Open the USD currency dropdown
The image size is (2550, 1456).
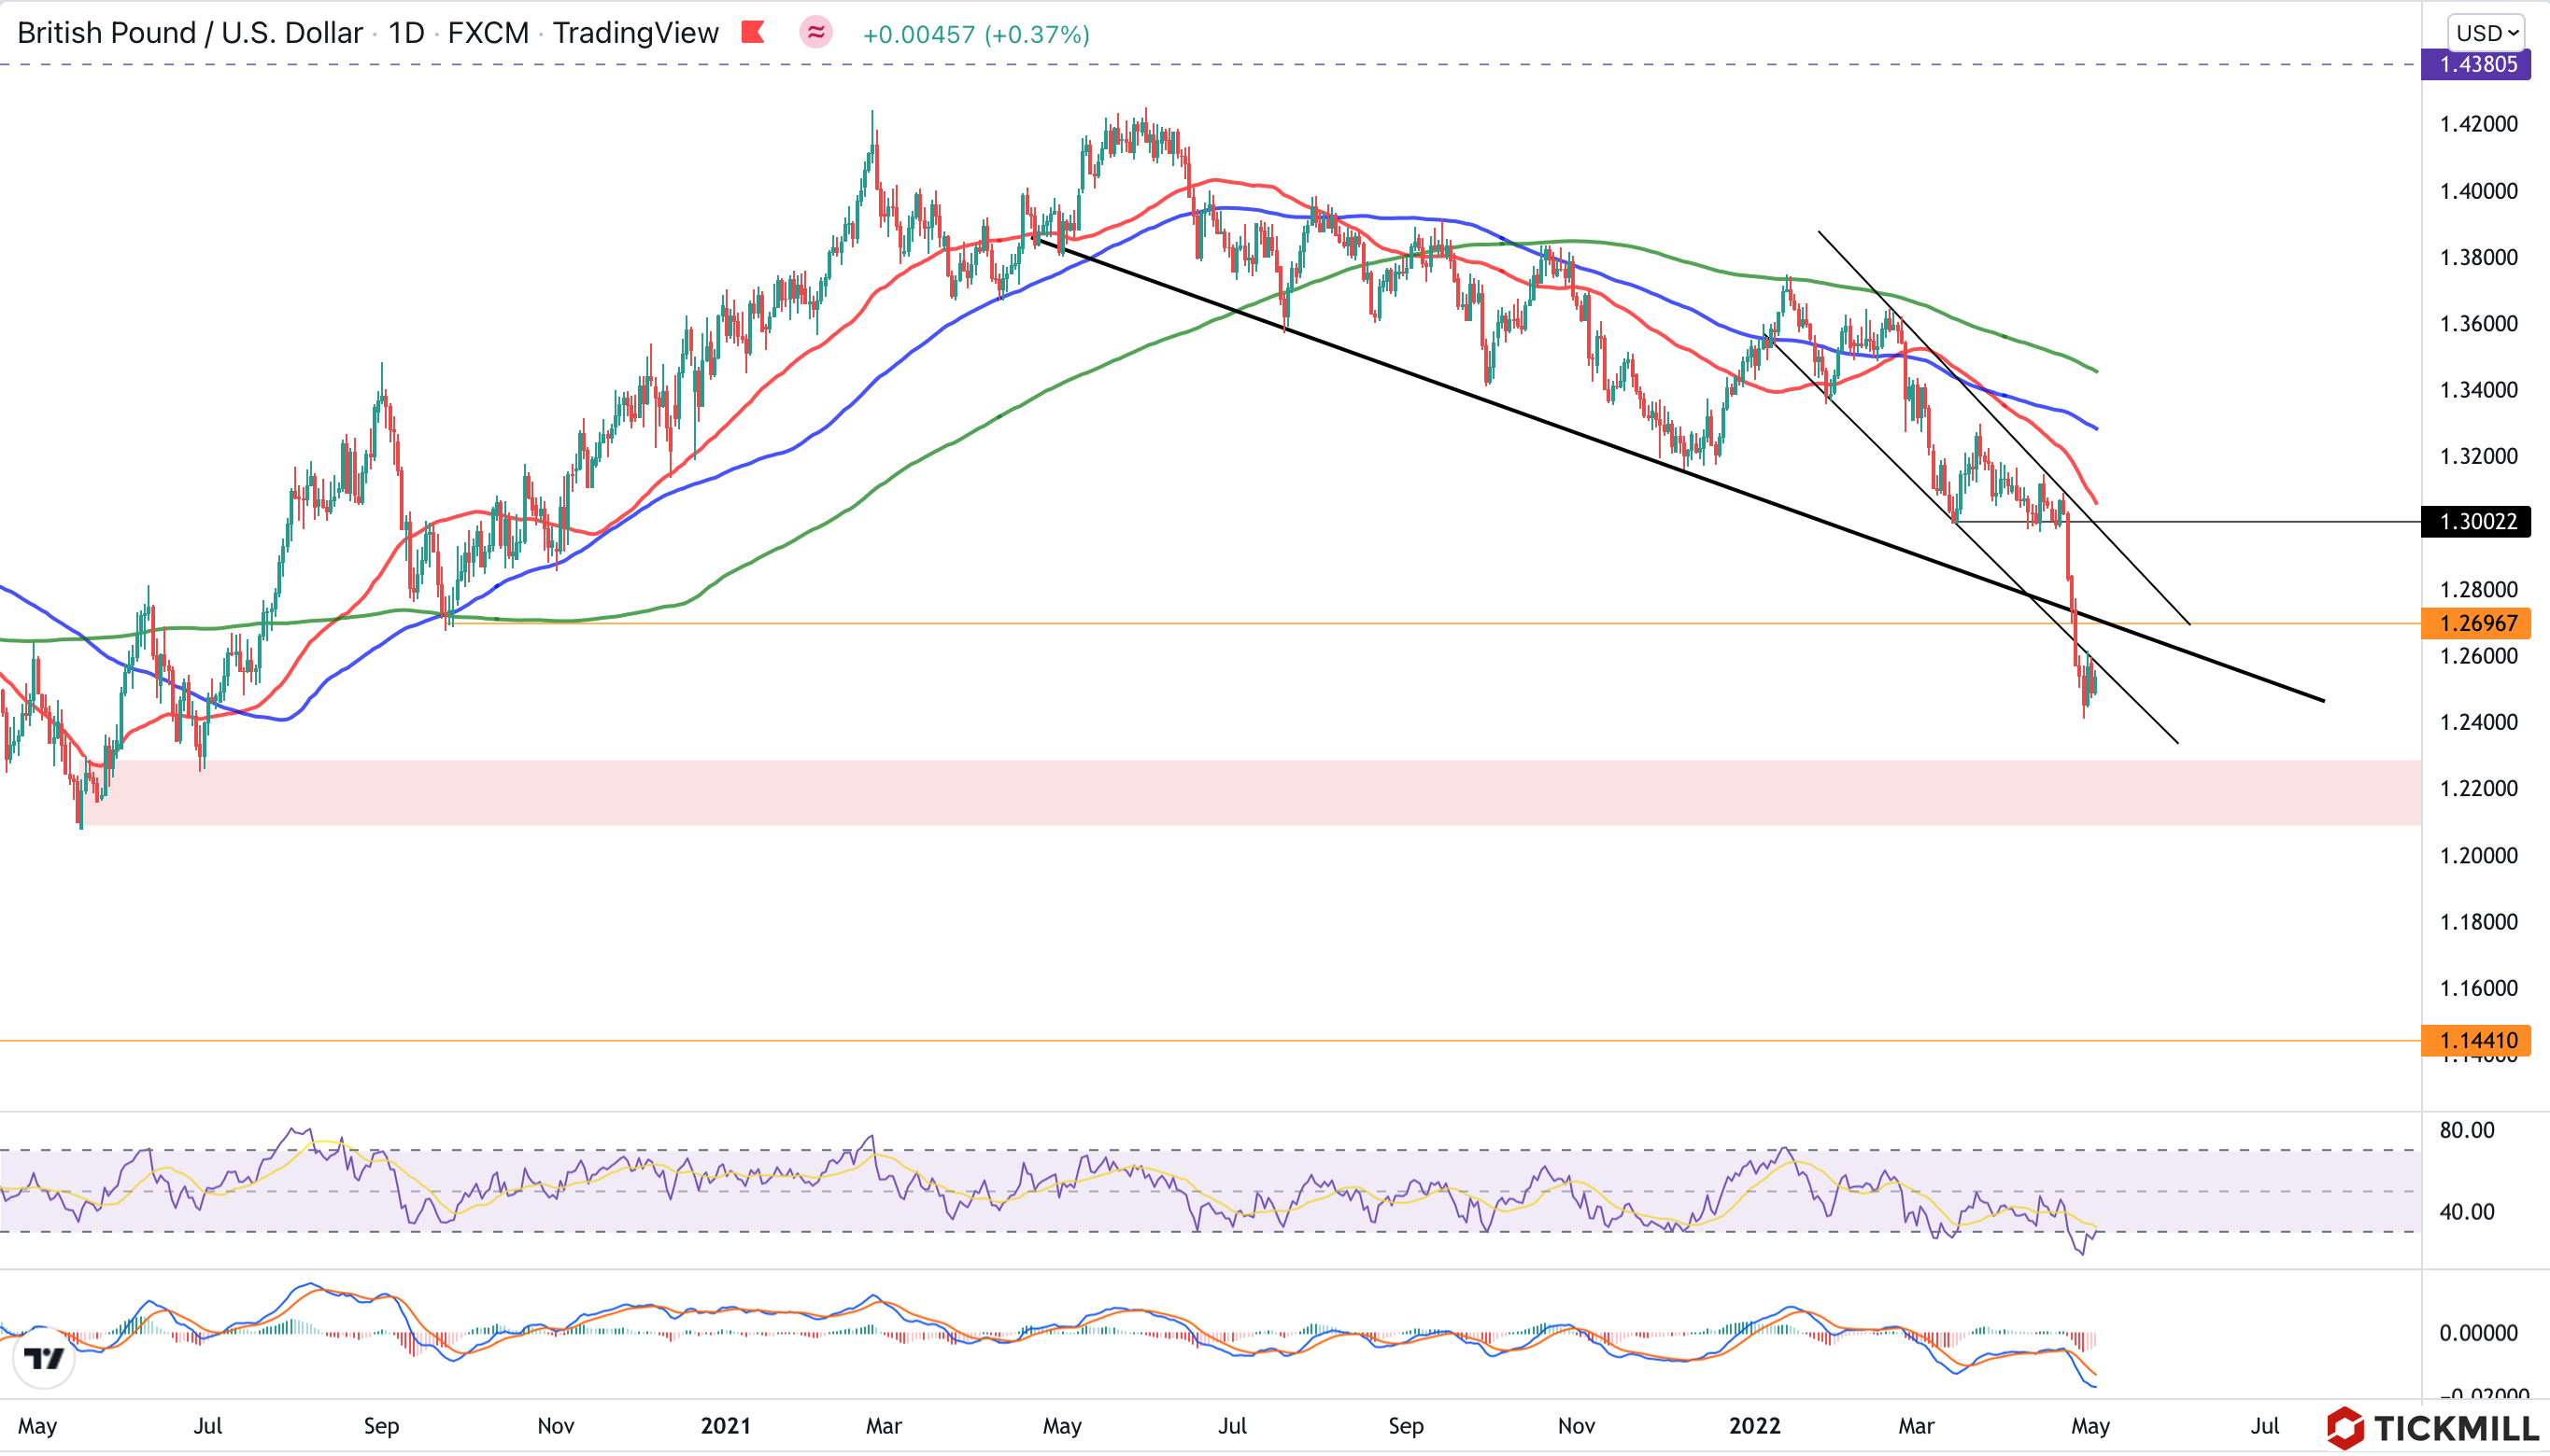[2488, 33]
